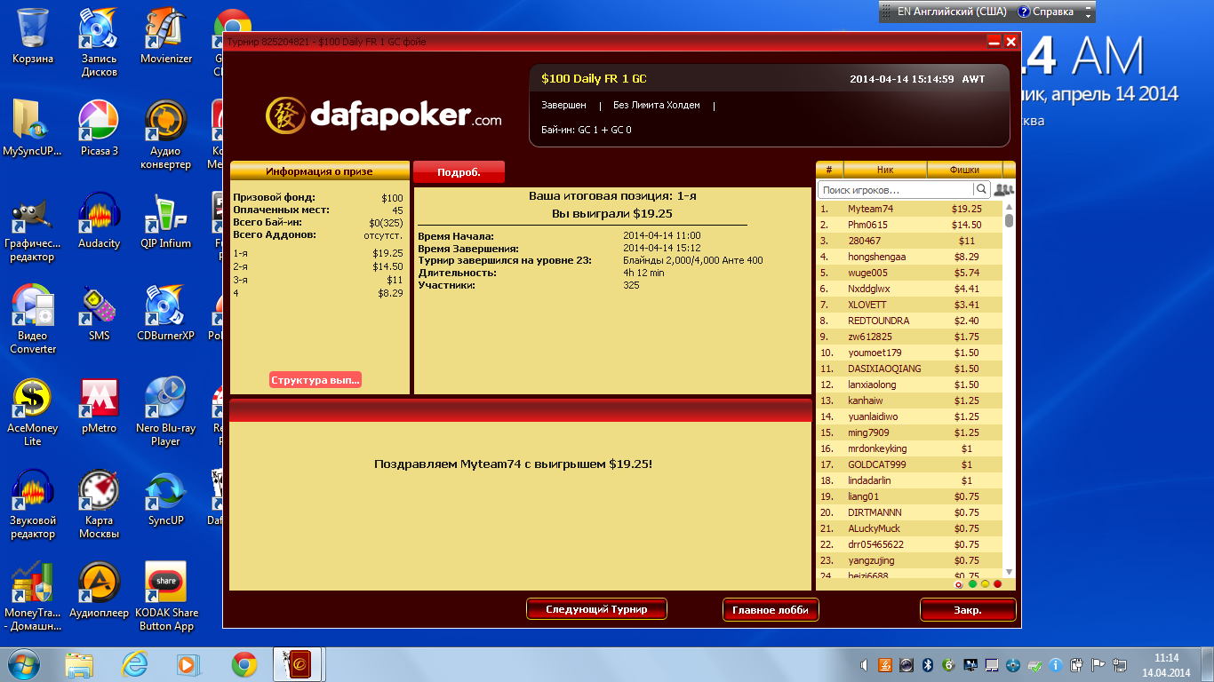The width and height of the screenshot is (1214, 682).
Task: Sort the player list by Ник column
Action: (x=884, y=170)
